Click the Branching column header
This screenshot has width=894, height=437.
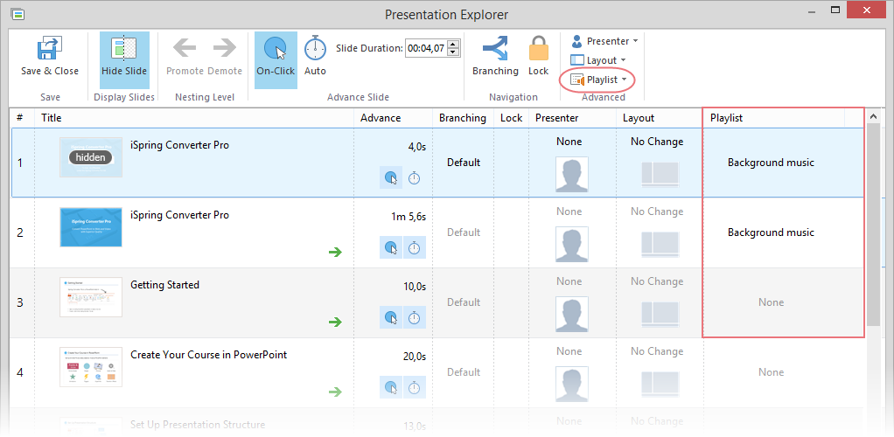click(463, 118)
